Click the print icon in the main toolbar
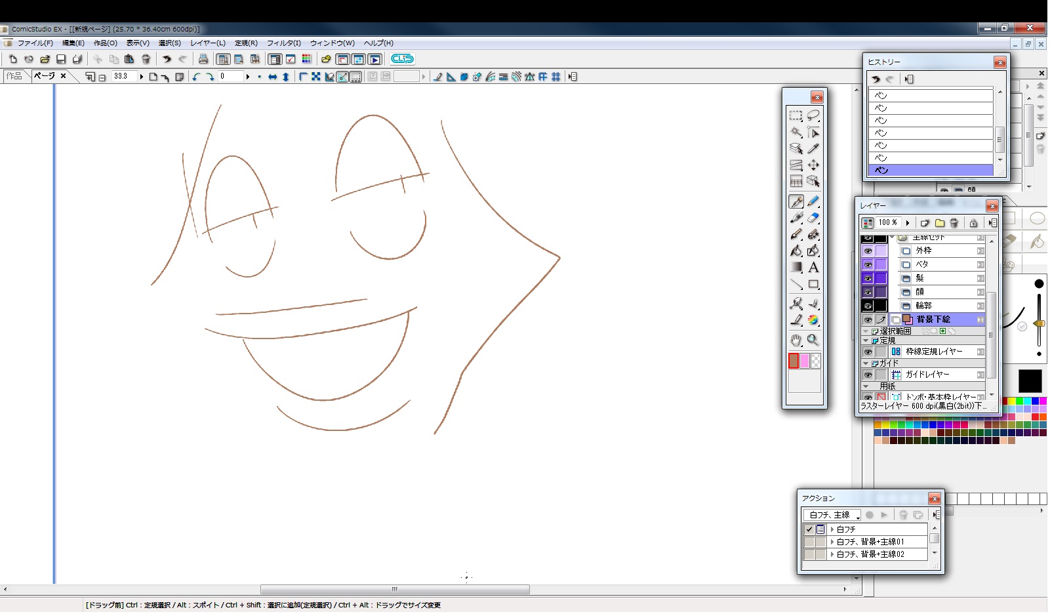Image resolution: width=1050 pixels, height=614 pixels. 203,59
